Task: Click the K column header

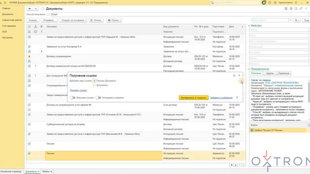Action: point(42,27)
